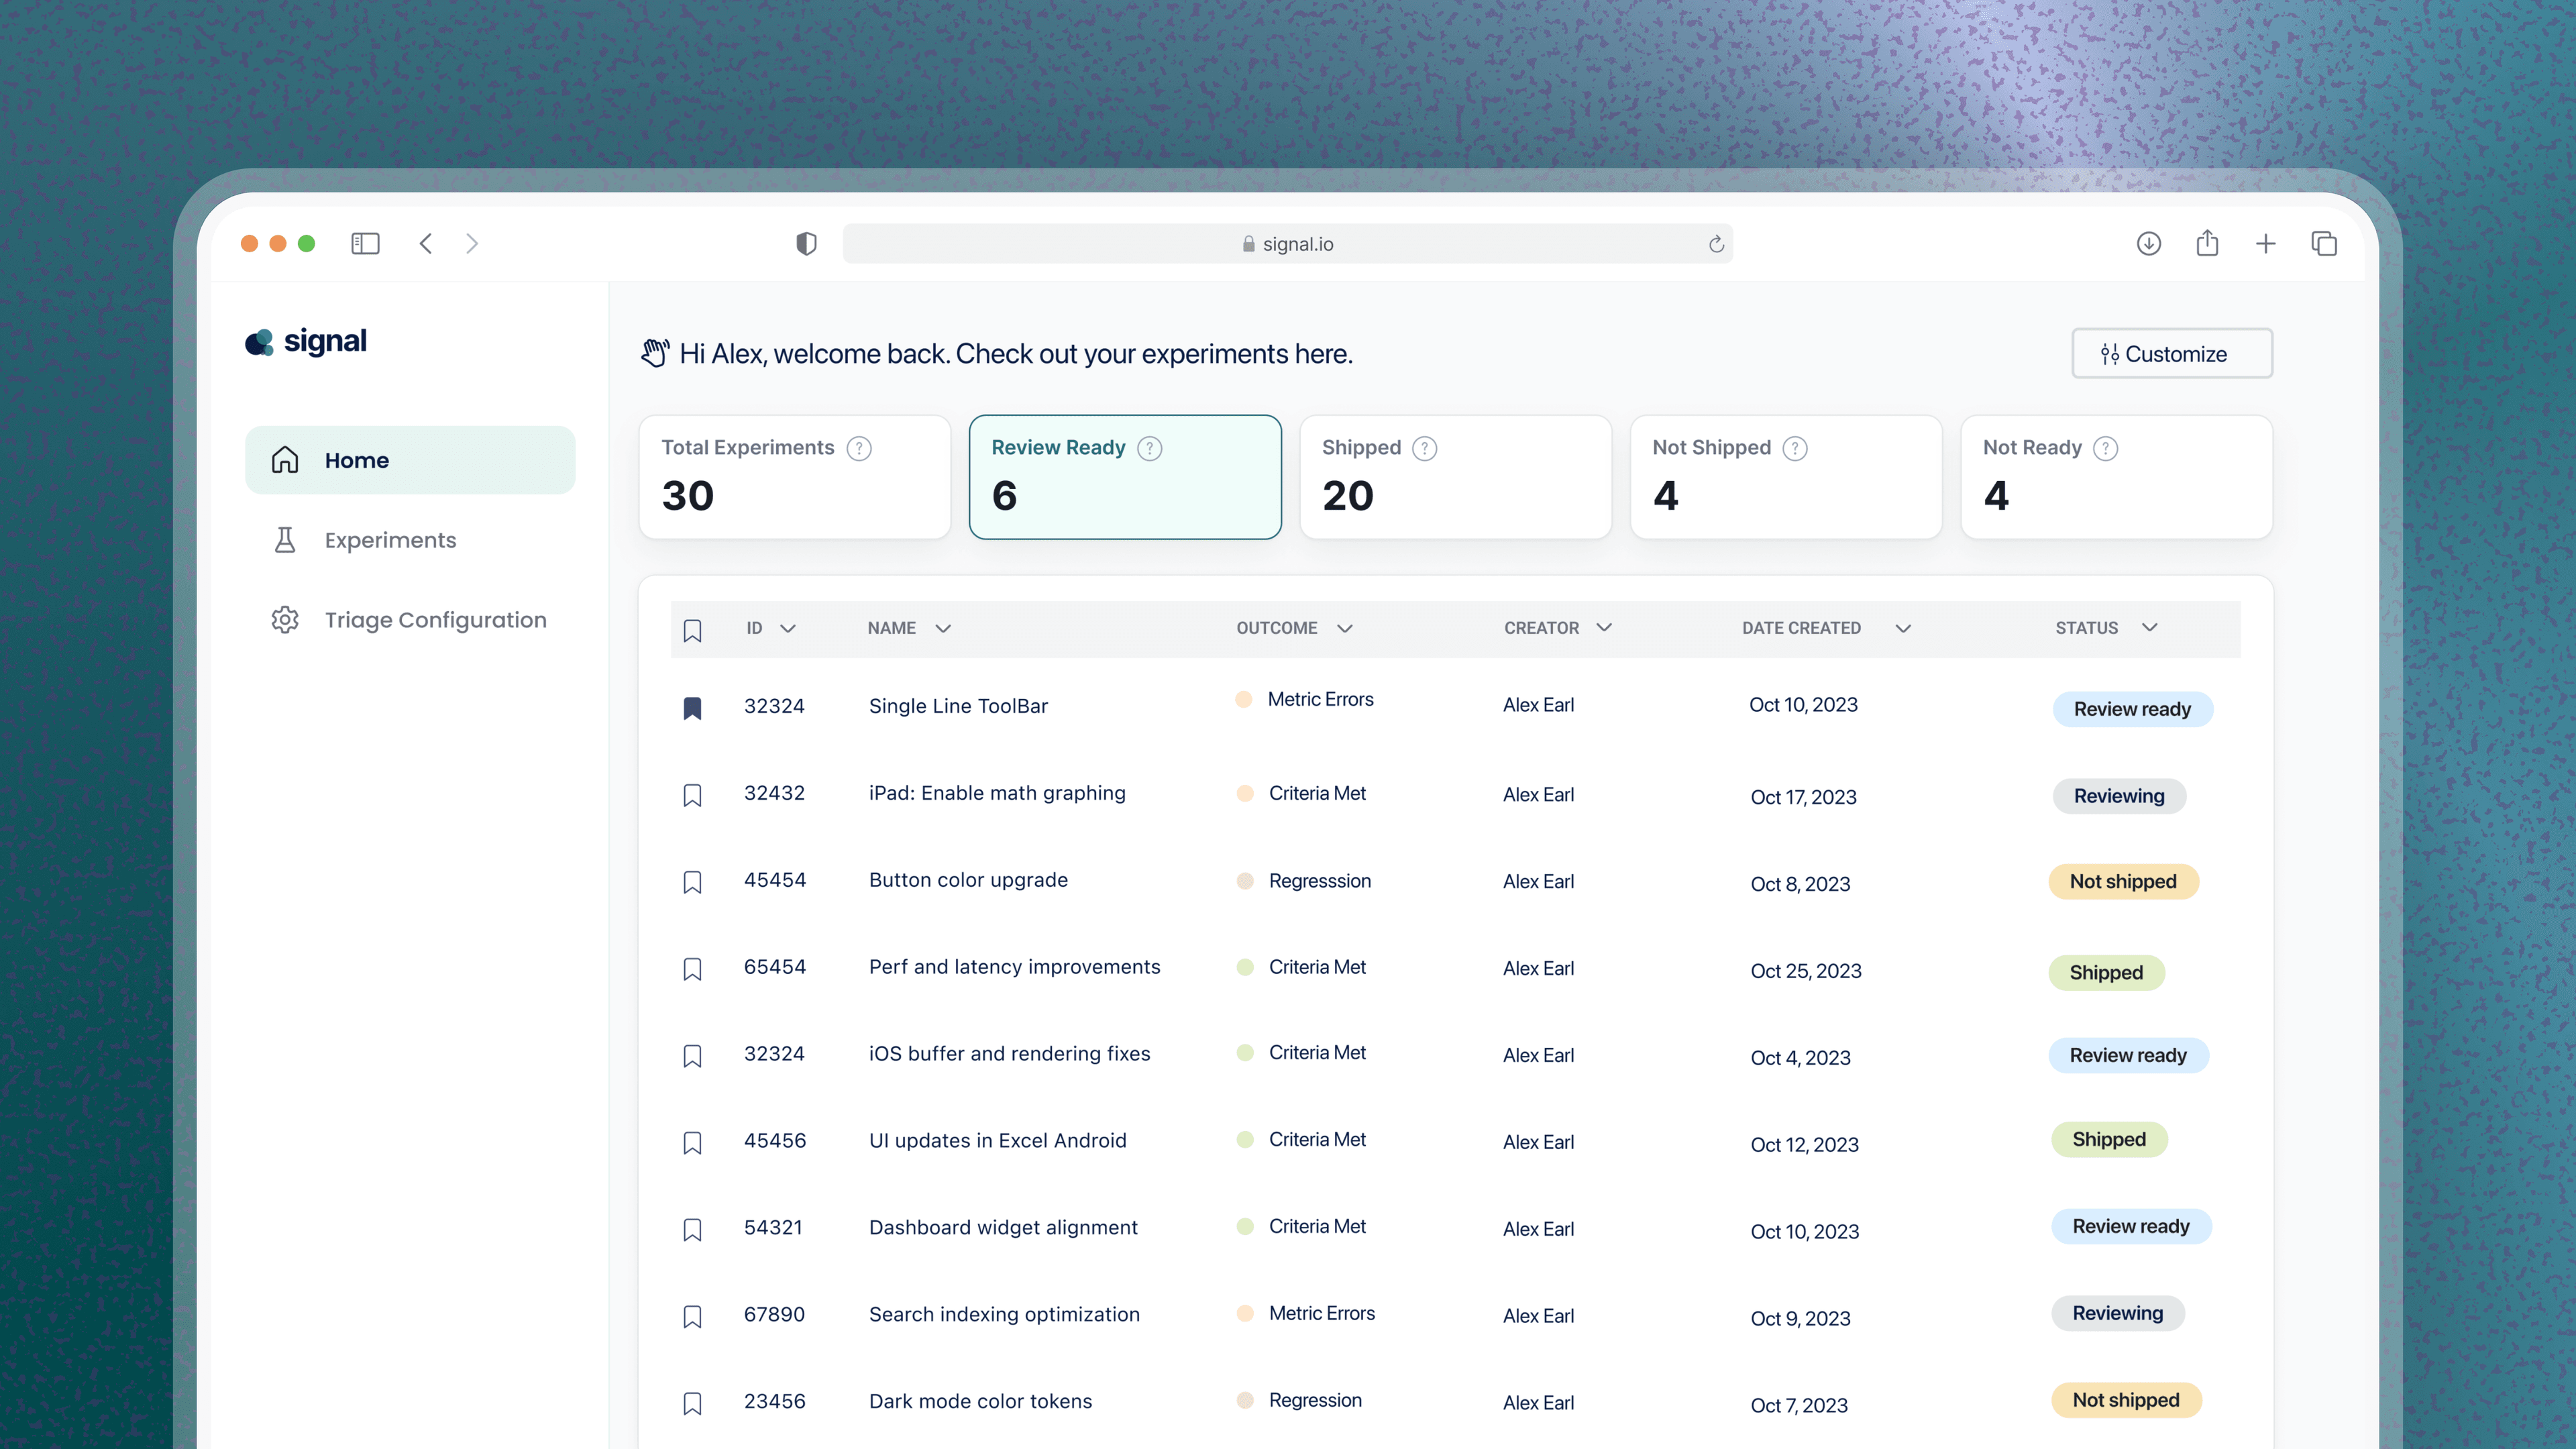
Task: Select the Not Shipped summary card
Action: [x=1786, y=477]
